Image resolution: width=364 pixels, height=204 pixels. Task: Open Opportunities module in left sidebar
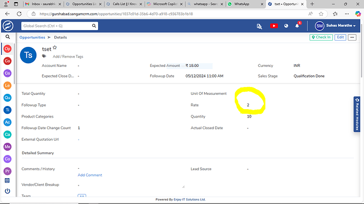tap(7, 48)
